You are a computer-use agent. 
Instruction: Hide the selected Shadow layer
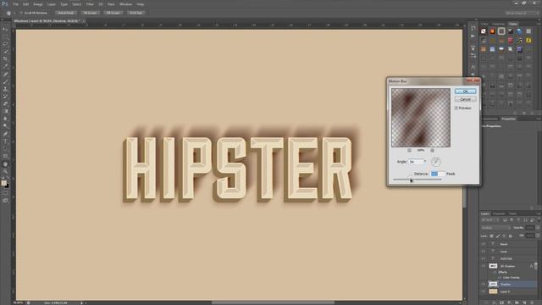484,284
